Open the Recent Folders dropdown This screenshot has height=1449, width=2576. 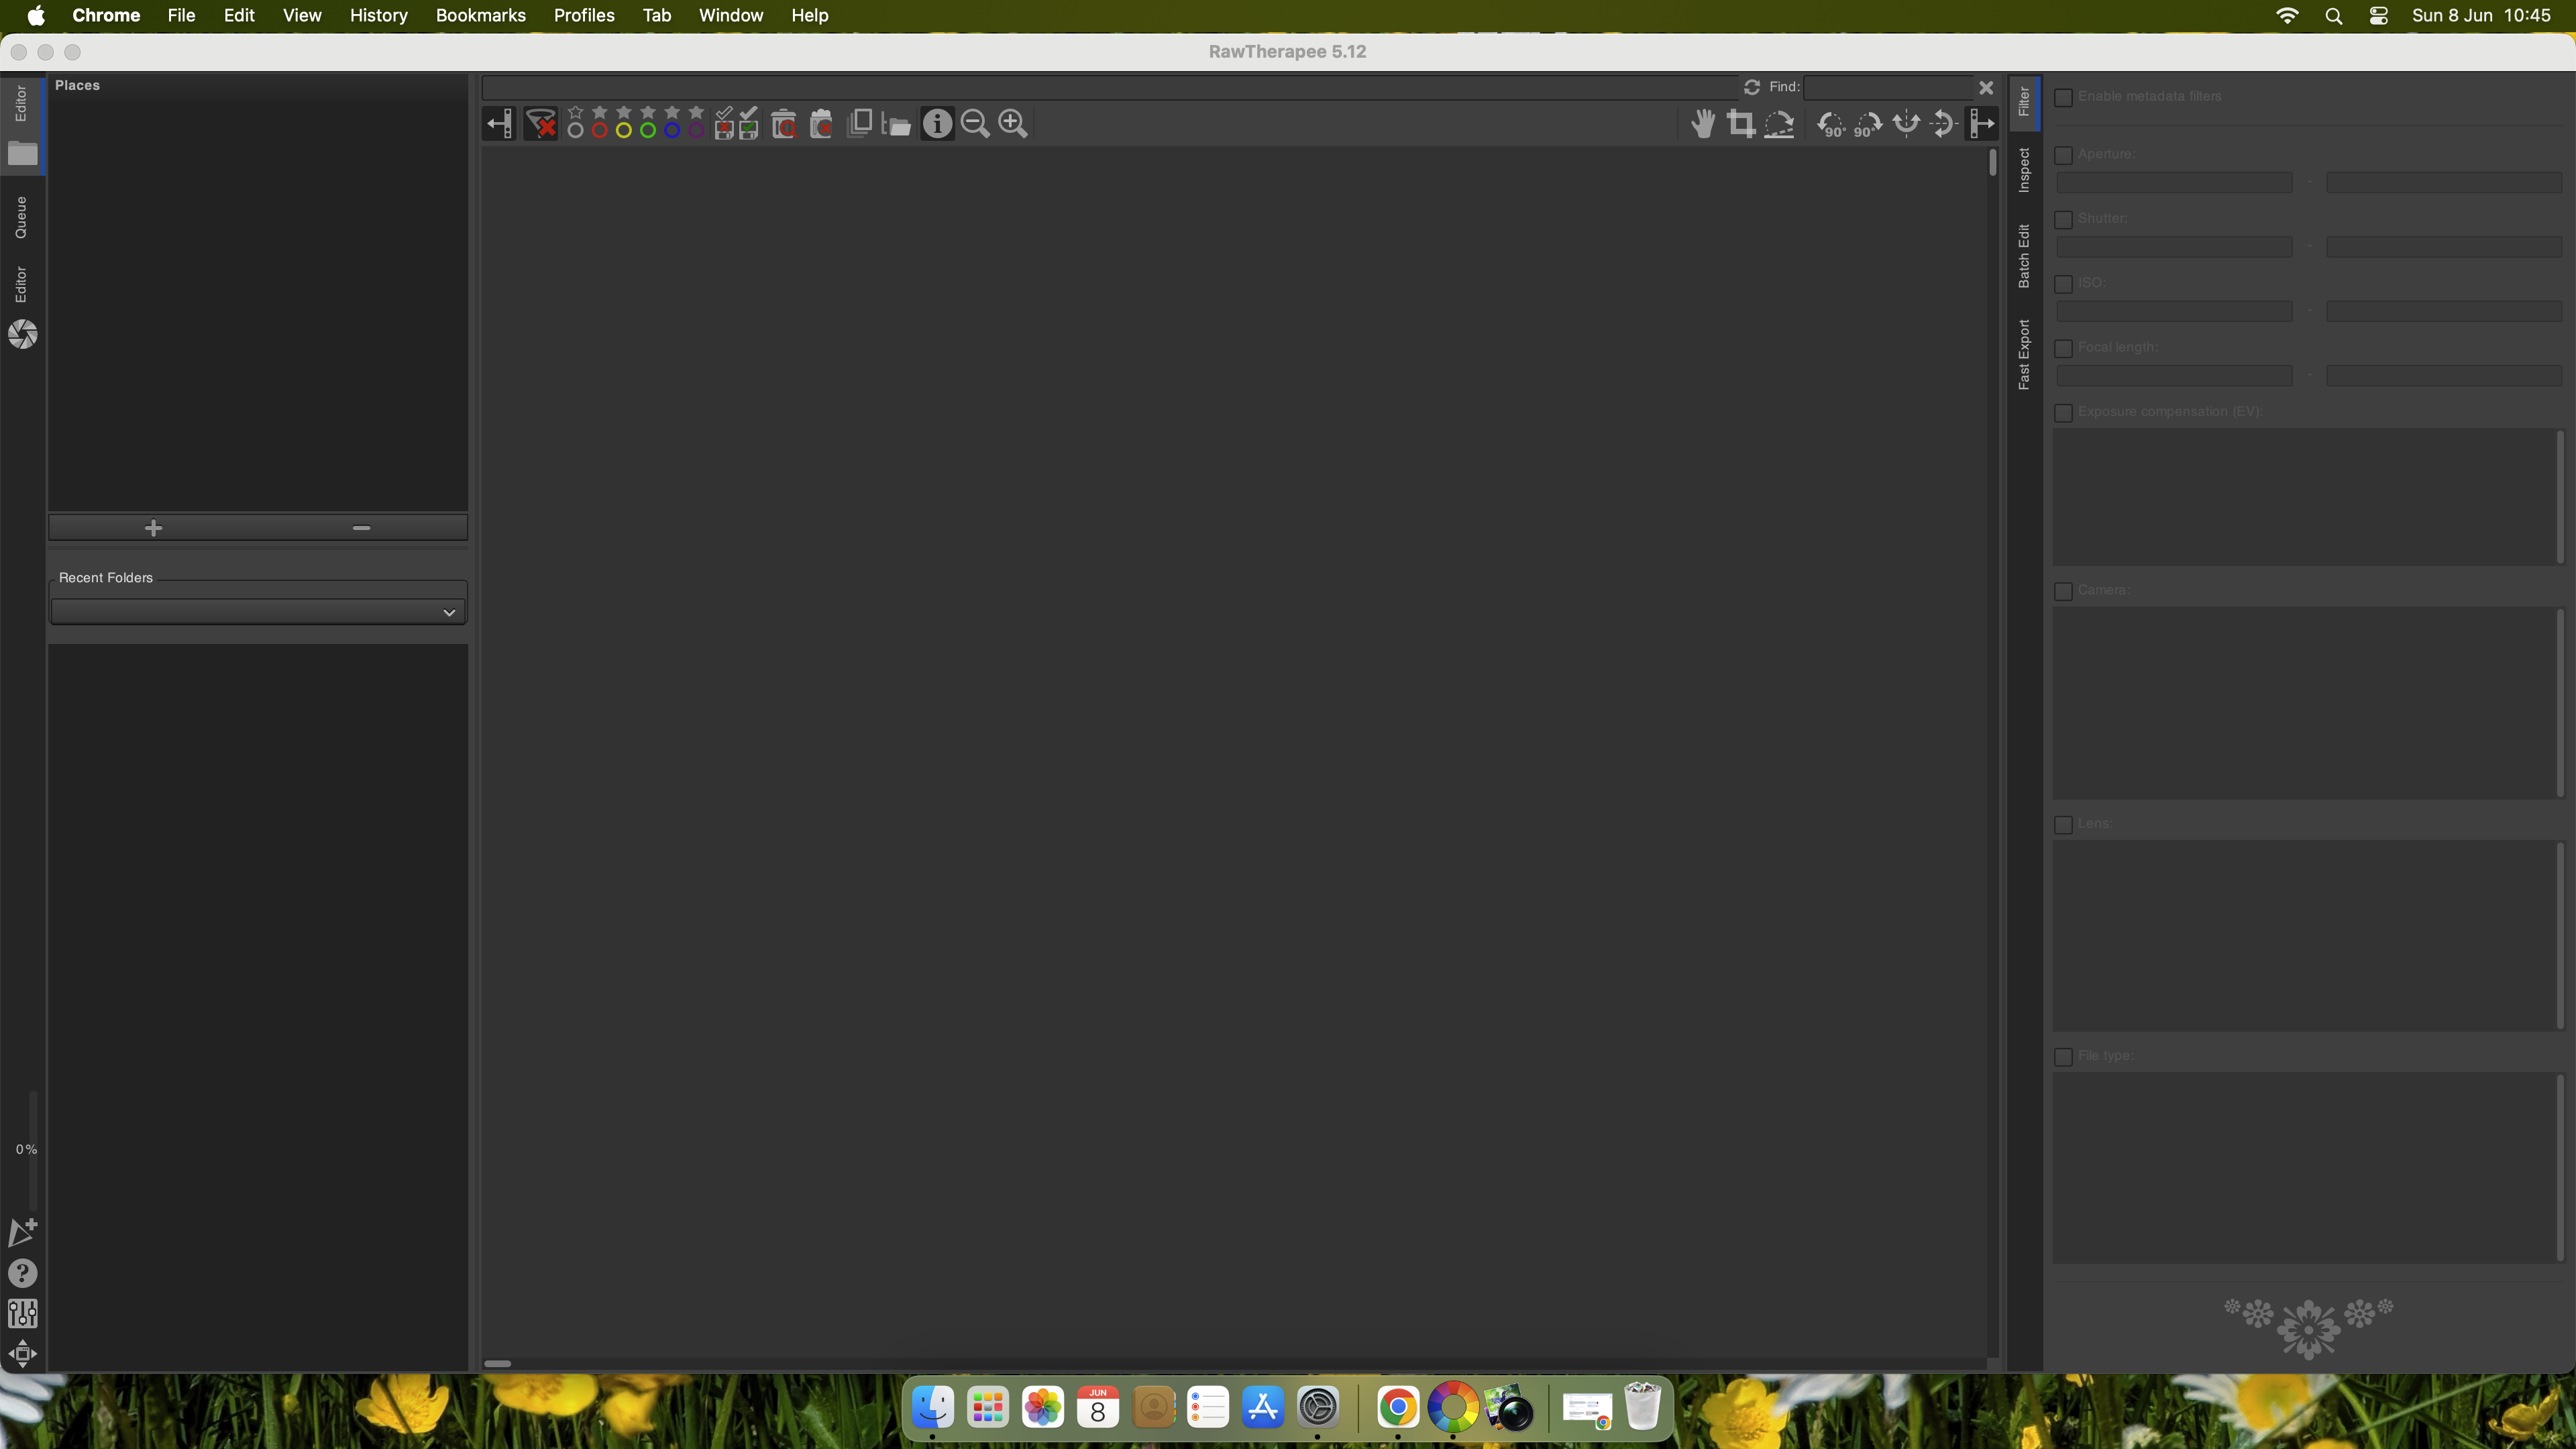[257, 612]
